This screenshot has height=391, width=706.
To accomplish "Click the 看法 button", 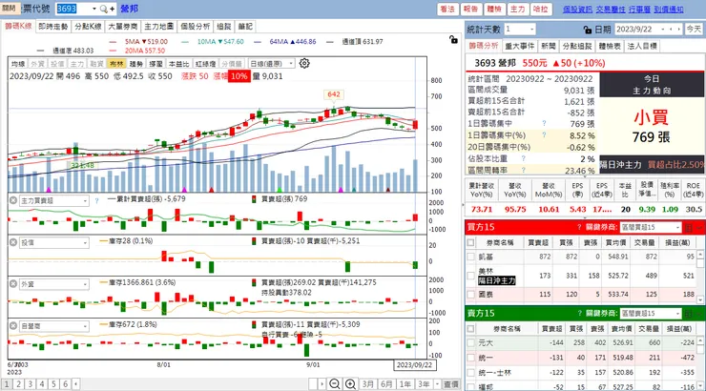I will [447, 9].
